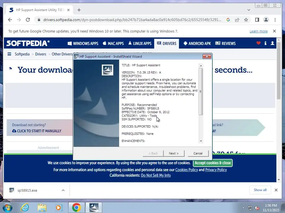Show hidden system tray icons

[x=243, y=208]
